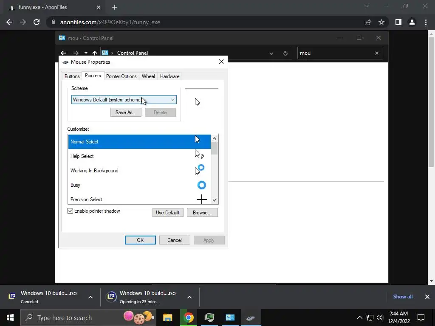435x326 pixels.
Task: Click Show all downloads
Action: point(403,297)
